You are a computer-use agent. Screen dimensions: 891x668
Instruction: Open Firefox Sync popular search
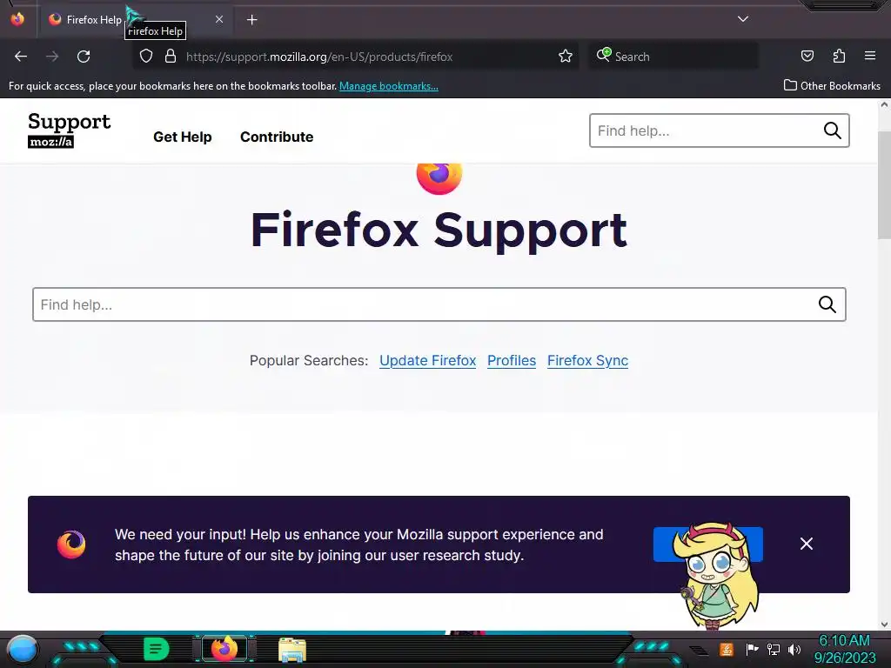pos(587,360)
